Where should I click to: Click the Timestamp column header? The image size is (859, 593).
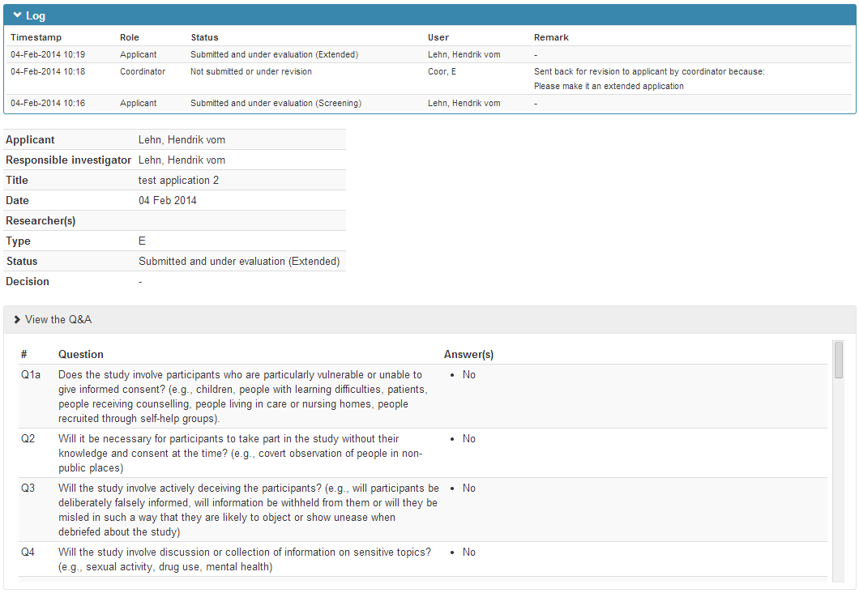pos(36,37)
